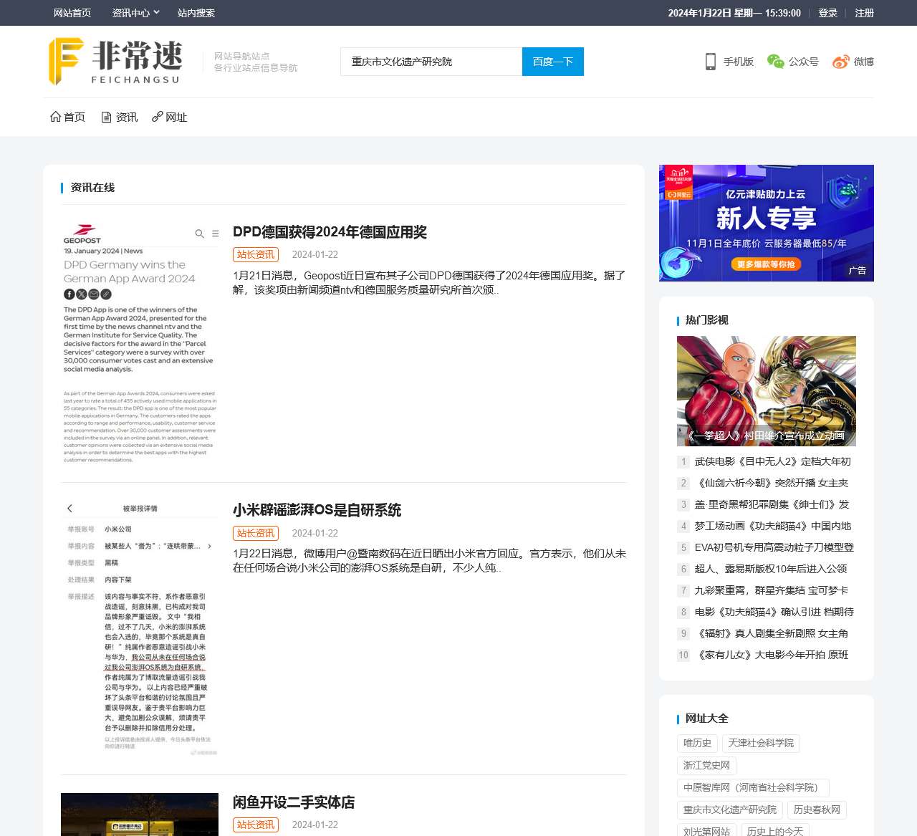Click the 百度一下 search button
This screenshot has height=836, width=917.
(552, 62)
